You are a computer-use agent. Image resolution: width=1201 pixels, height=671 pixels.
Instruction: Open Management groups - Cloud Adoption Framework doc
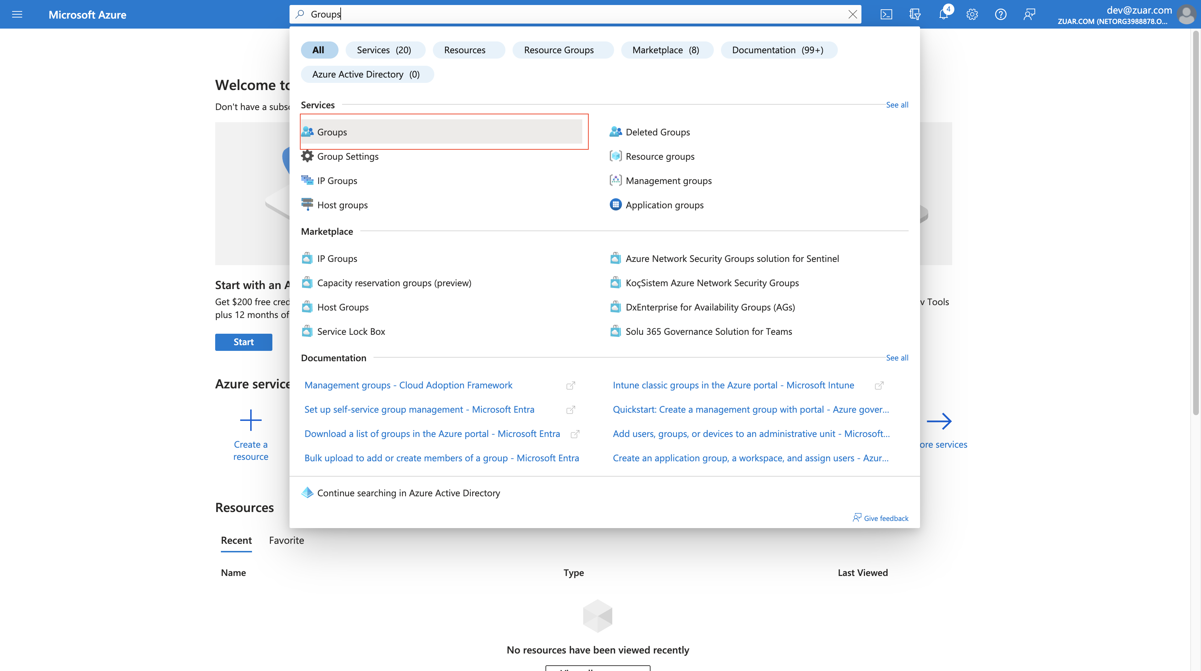coord(408,385)
